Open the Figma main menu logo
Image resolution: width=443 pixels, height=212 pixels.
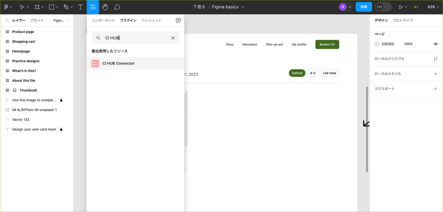(6, 7)
